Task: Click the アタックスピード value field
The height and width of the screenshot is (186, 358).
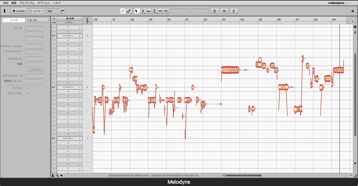Action: (34, 76)
